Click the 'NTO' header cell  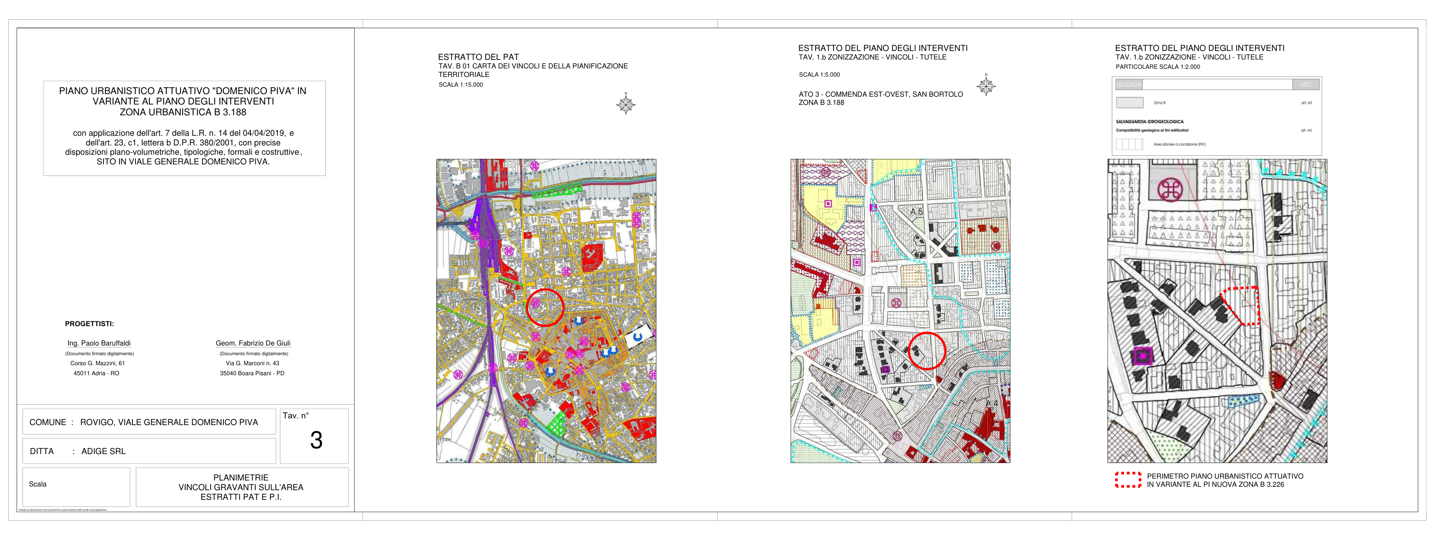(x=1306, y=85)
